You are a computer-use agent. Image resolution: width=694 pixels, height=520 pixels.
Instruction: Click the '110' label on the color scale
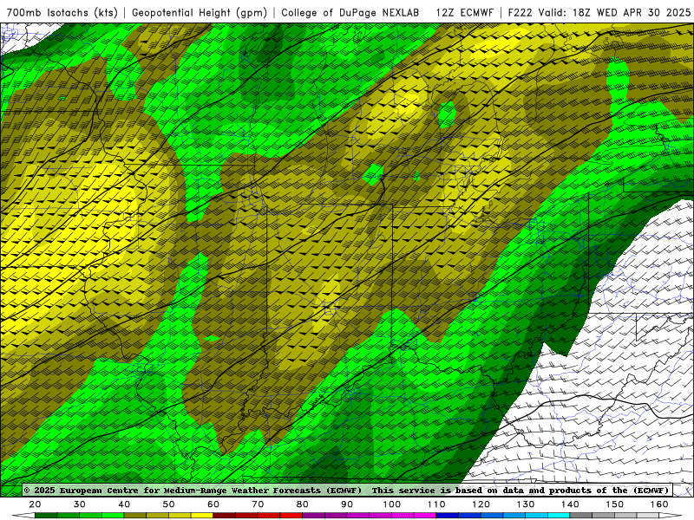[436, 504]
